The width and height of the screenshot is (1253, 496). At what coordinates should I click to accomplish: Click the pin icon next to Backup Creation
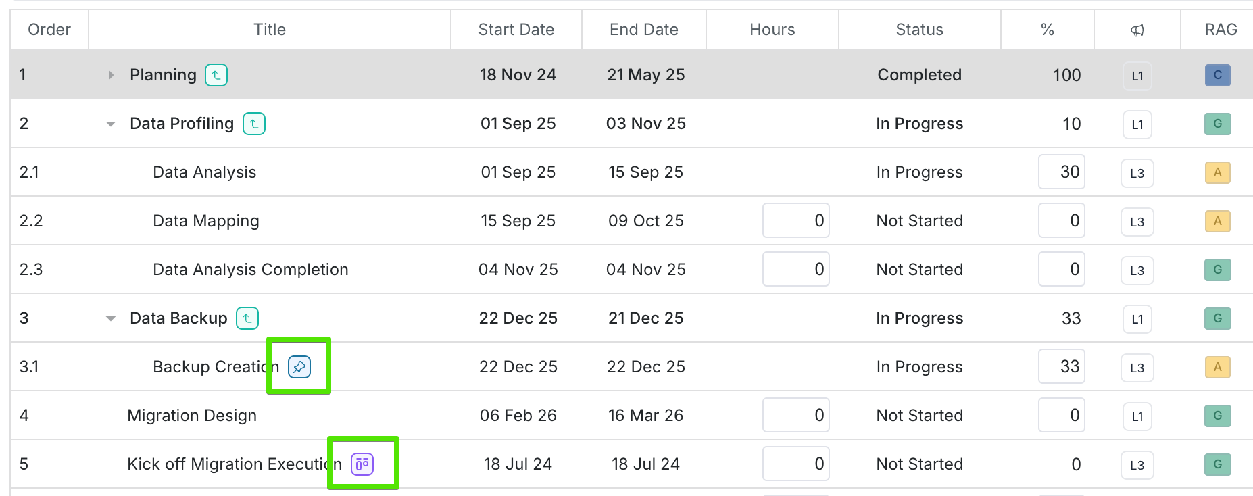click(299, 367)
